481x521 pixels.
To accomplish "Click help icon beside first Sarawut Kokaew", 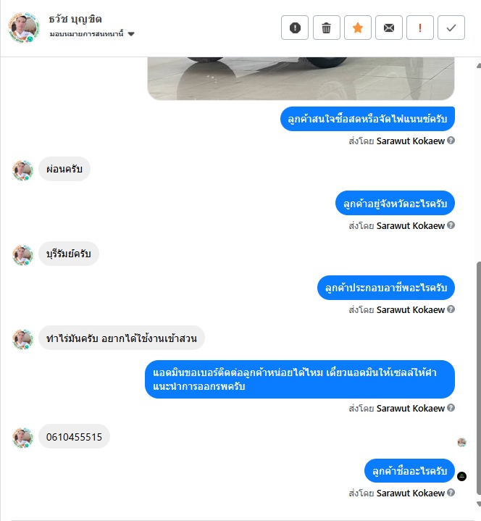I will point(451,141).
